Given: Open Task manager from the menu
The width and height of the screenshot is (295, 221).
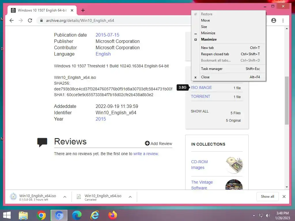Looking at the screenshot, I should [228, 69].
